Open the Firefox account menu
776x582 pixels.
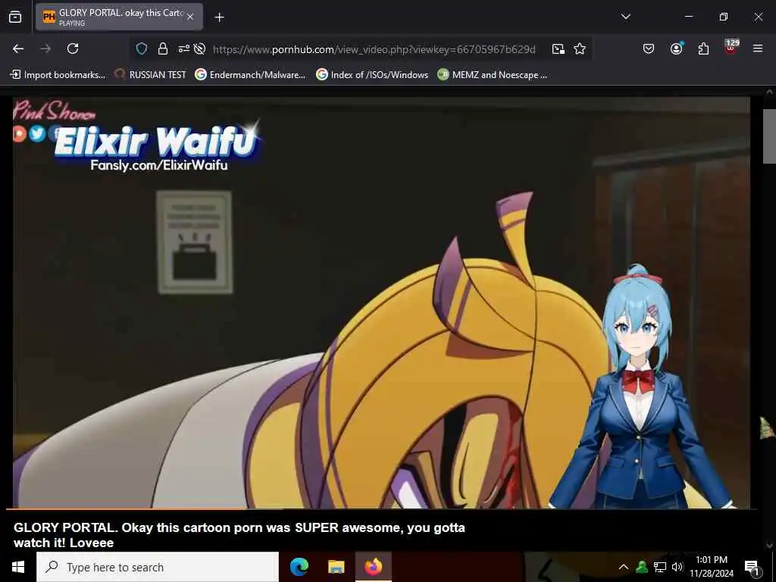[676, 48]
